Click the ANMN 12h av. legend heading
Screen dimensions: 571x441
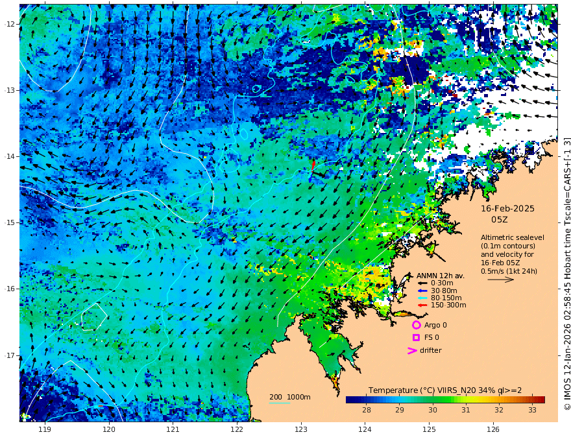[x=441, y=276]
